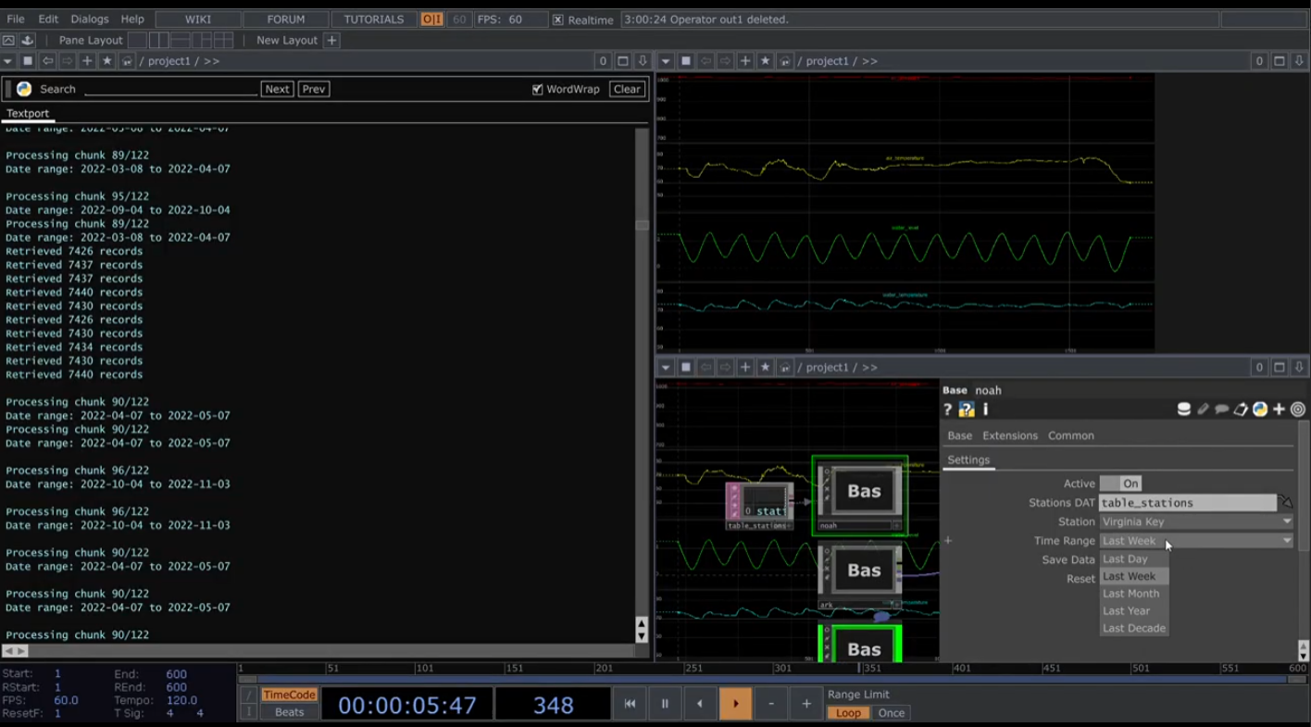1311x727 pixels.
Task: Expand the plus beside Time Range parameter
Action: 948,541
